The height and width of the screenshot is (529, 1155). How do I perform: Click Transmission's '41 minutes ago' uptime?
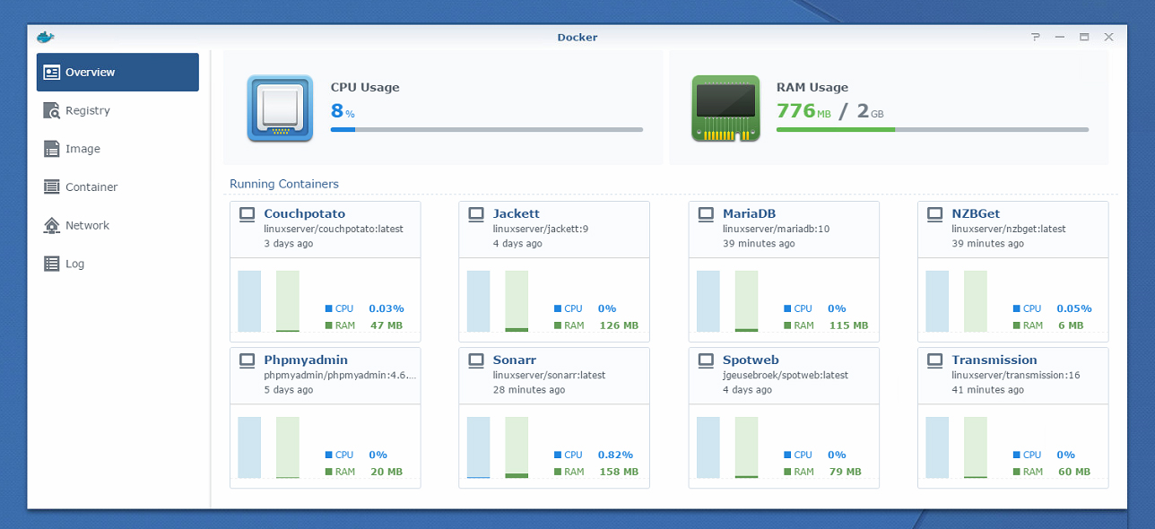(988, 390)
